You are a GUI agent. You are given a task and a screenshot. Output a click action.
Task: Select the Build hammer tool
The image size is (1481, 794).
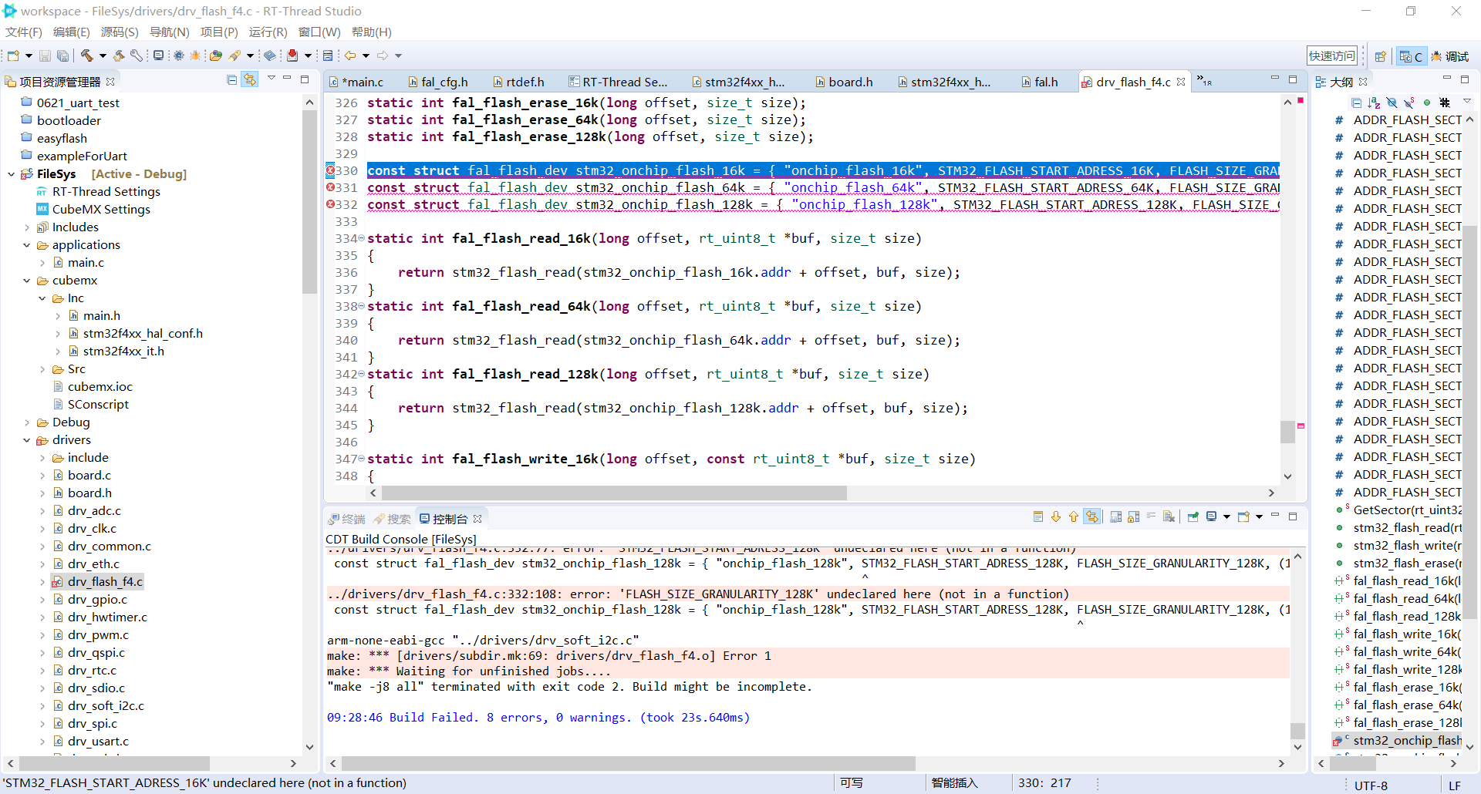coord(86,56)
